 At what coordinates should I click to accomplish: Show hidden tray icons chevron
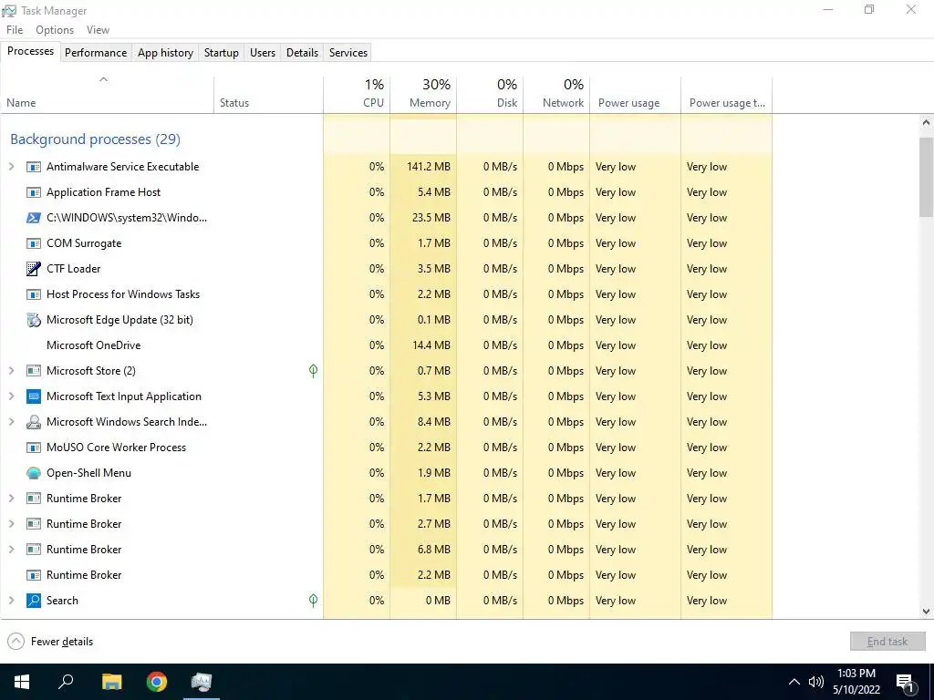point(794,682)
